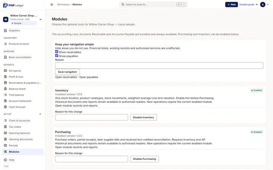Expand the company book switcher chevron
Viewport: 273px width, 170px height.
tap(41, 19)
